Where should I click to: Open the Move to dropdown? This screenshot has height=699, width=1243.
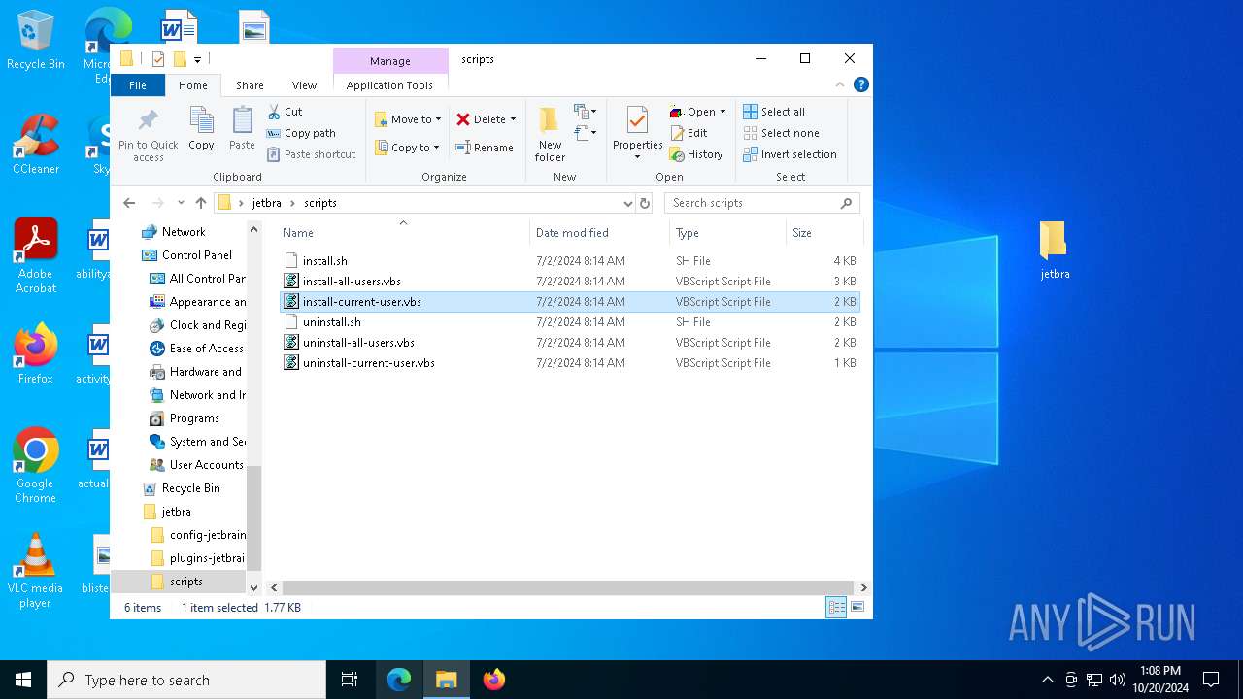[408, 119]
